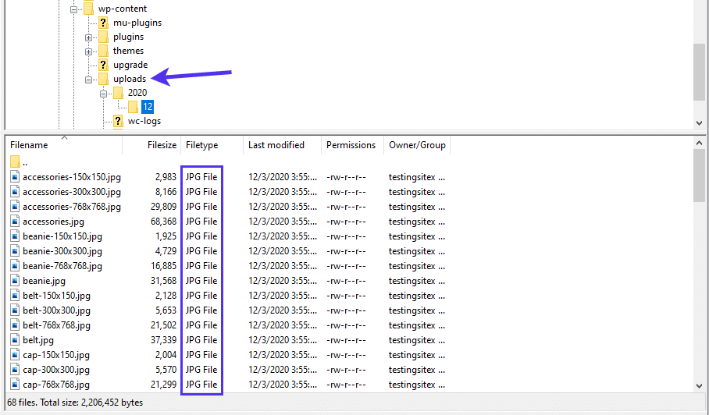Select the 12 folder in tree
The image size is (709, 415).
click(147, 107)
